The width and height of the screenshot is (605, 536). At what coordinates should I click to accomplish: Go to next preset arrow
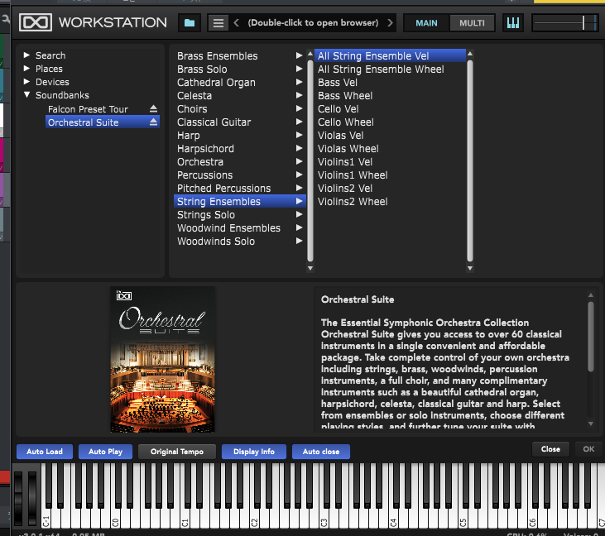390,23
